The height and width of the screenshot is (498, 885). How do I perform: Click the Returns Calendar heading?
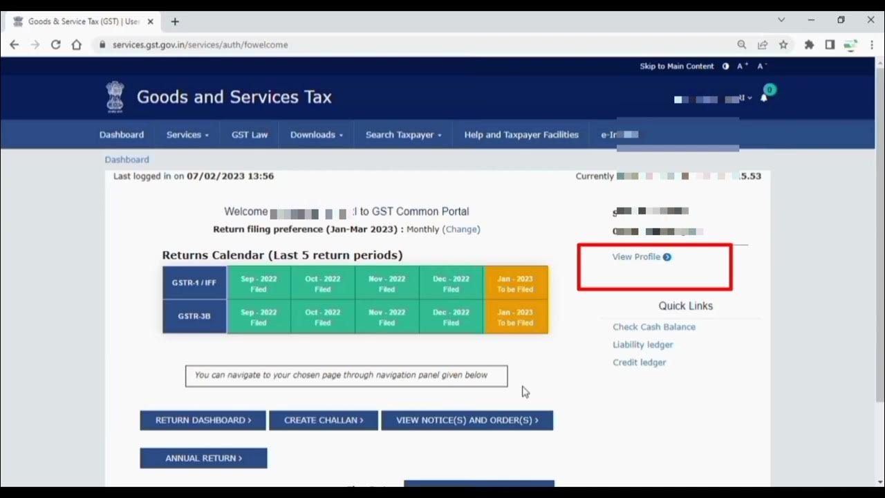coord(282,255)
